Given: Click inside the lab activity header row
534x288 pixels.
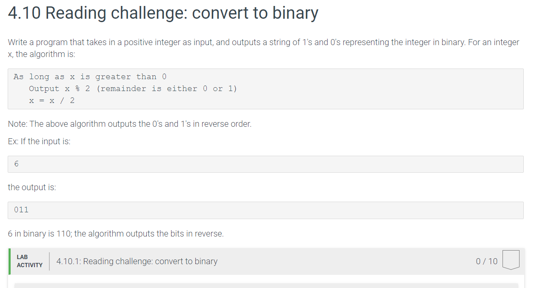Looking at the screenshot, I should coord(298,261).
